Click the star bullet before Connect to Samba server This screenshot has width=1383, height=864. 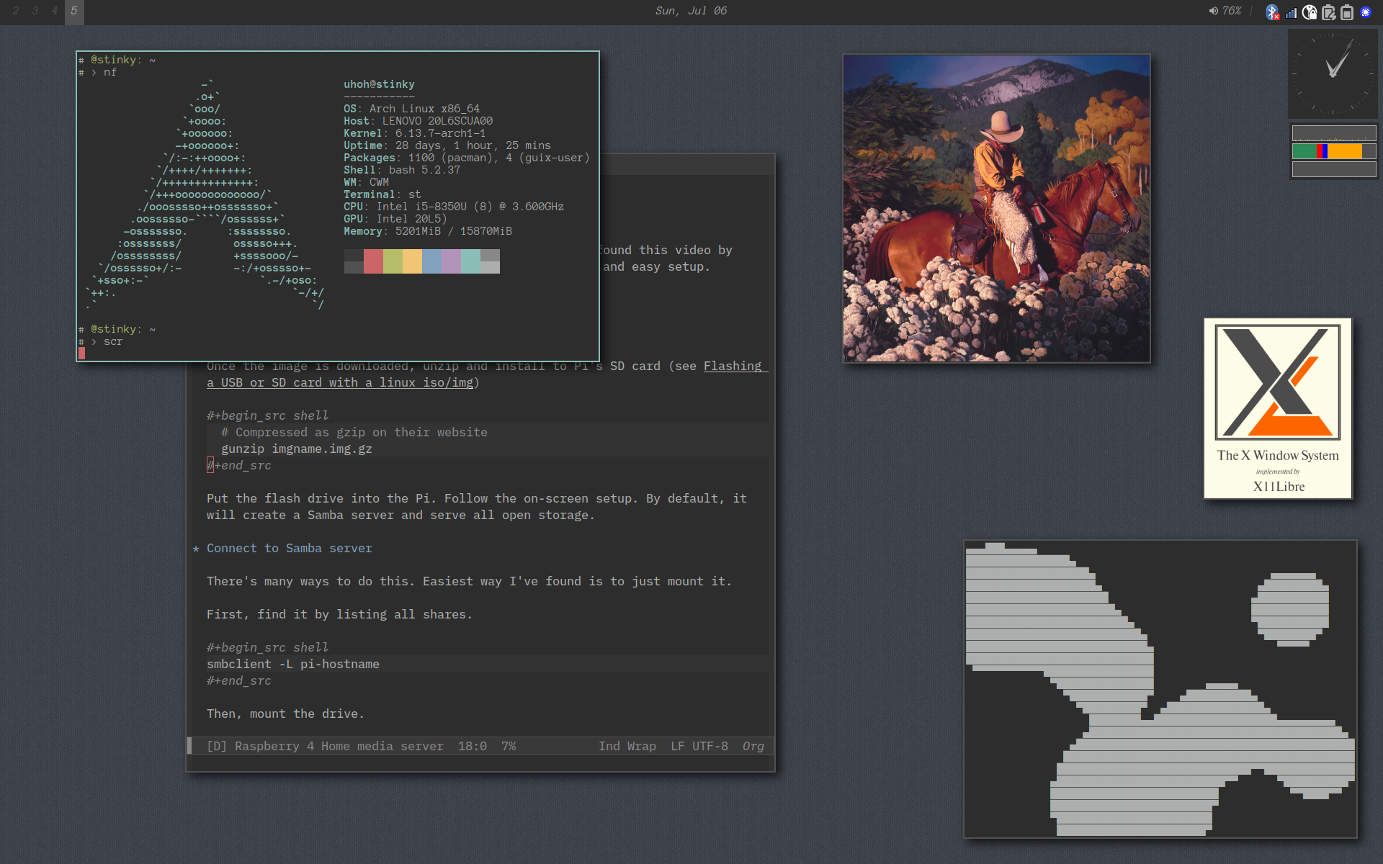pyautogui.click(x=196, y=549)
